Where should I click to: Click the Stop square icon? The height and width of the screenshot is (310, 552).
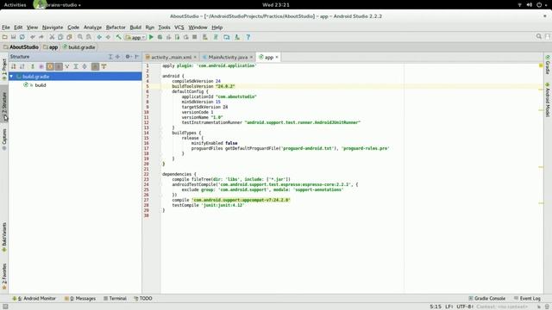(194, 37)
